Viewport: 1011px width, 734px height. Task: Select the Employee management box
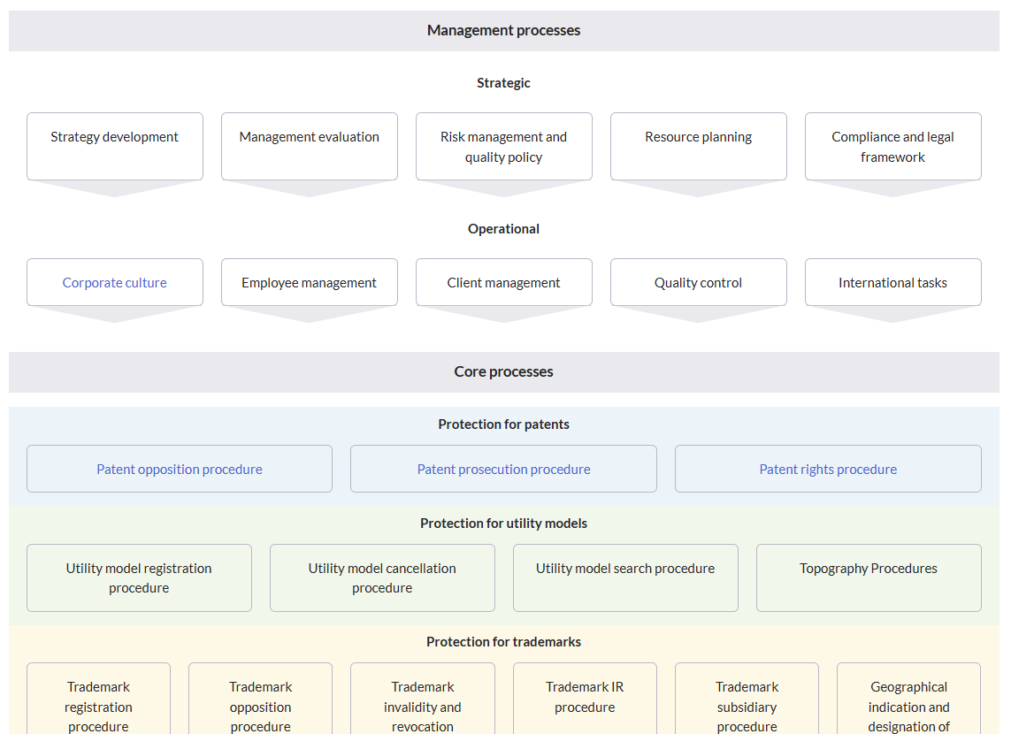click(309, 283)
